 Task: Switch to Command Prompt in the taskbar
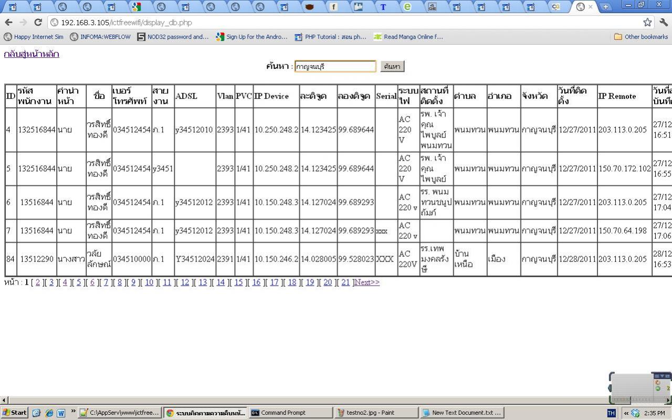pyautogui.click(x=290, y=413)
